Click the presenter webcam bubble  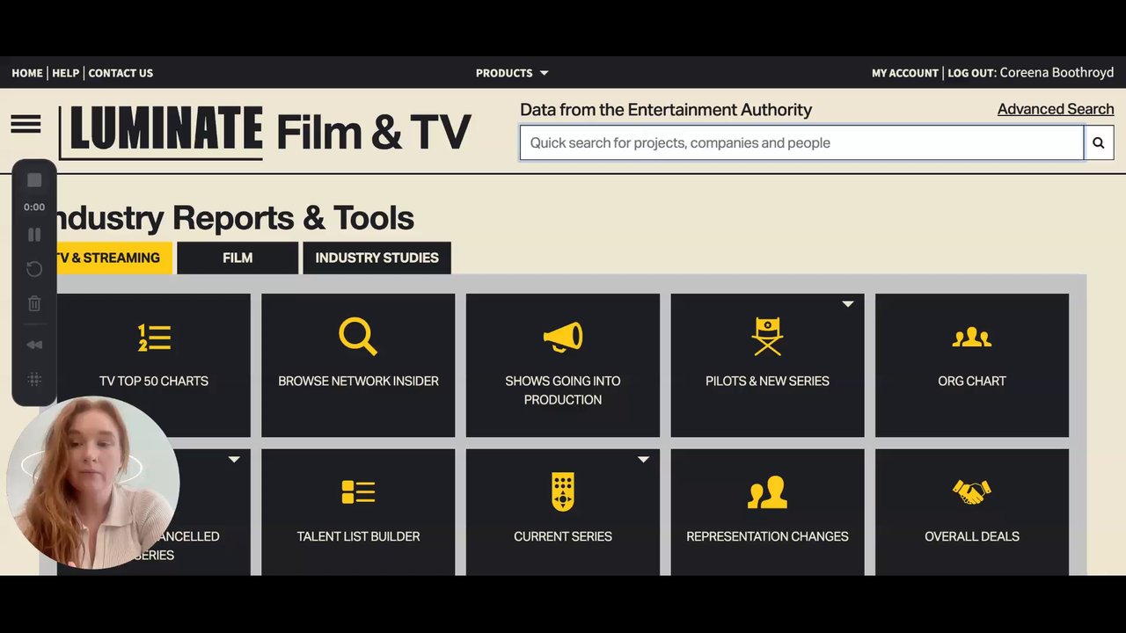[x=92, y=483]
